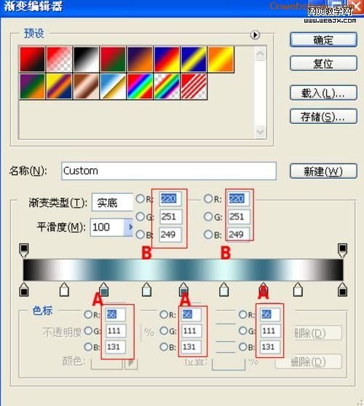The image size is (364, 406).
Task: Select the chrome gradient preset swatch
Action: point(113,87)
